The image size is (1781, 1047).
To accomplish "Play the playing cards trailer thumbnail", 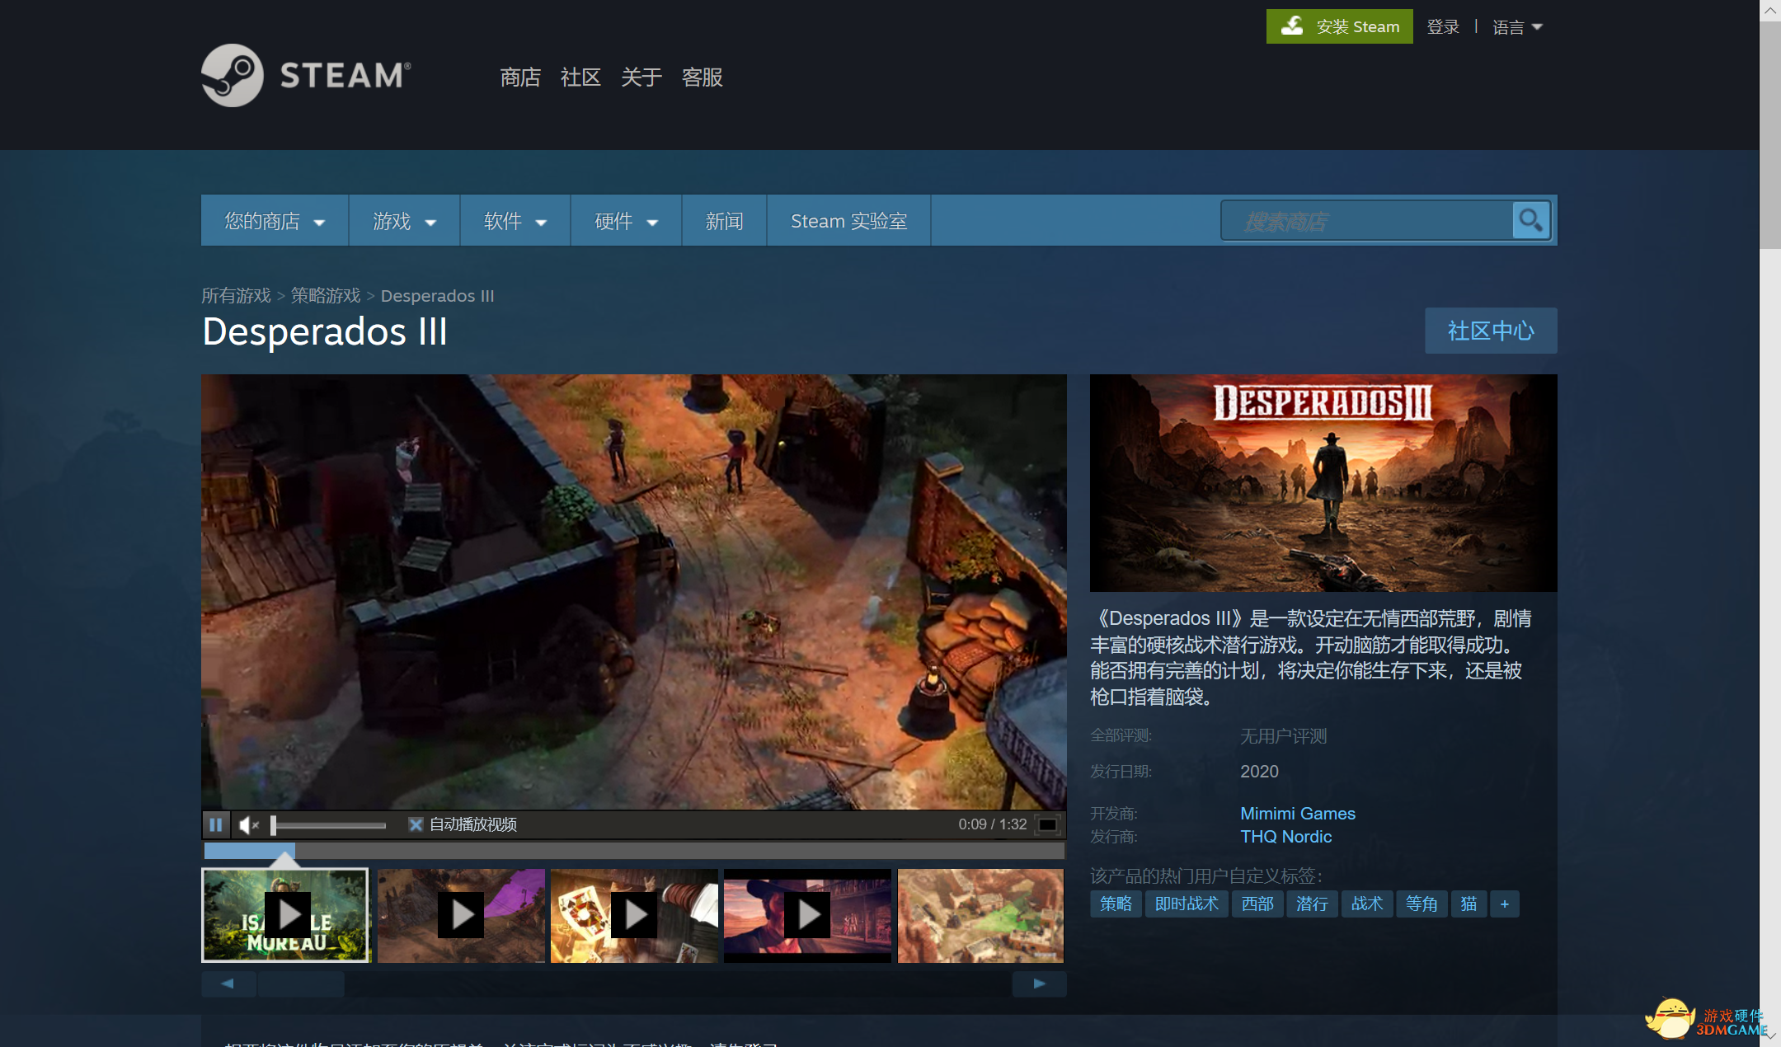I will [634, 915].
